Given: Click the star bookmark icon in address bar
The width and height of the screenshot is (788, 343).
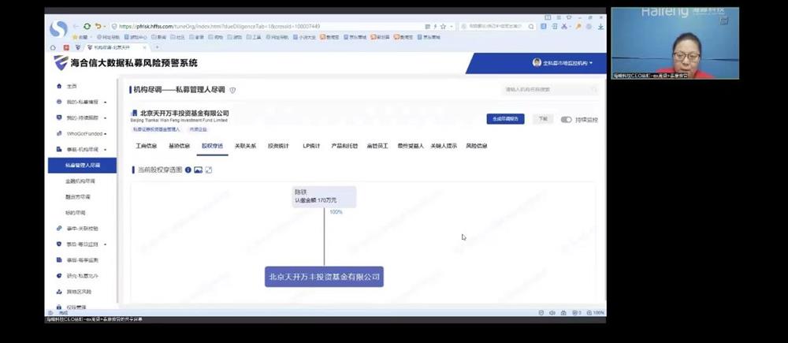Looking at the screenshot, I should pos(443,26).
